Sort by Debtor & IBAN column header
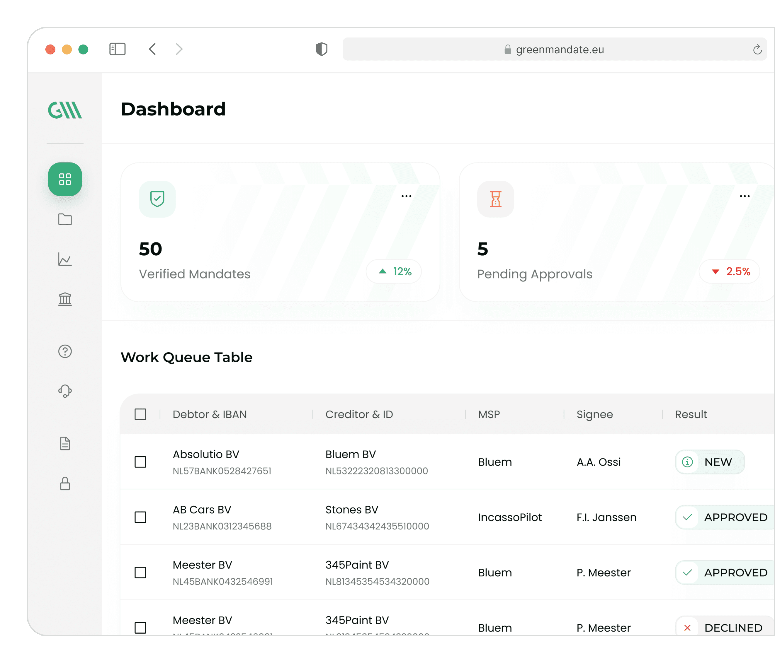This screenshot has width=775, height=663. pyautogui.click(x=210, y=414)
